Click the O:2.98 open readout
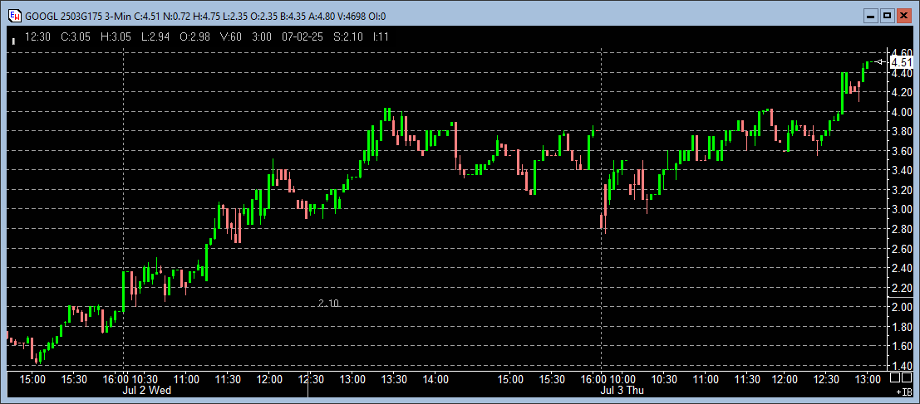This screenshot has height=404, width=920. click(194, 37)
